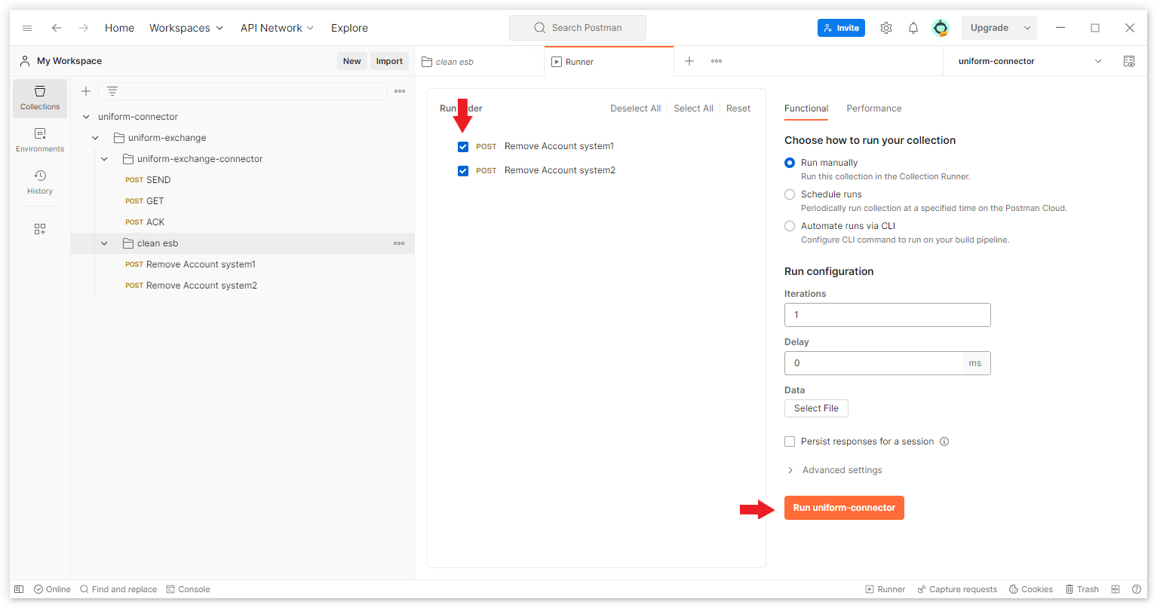
Task: Open the Environments panel
Action: [x=39, y=140]
